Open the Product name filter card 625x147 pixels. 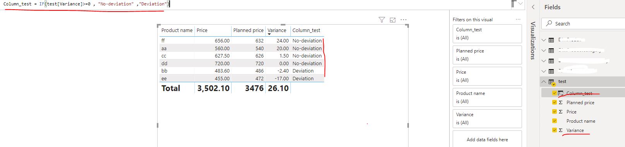[x=487, y=97]
